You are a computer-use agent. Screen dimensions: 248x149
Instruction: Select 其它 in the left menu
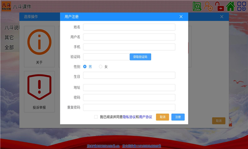9,38
